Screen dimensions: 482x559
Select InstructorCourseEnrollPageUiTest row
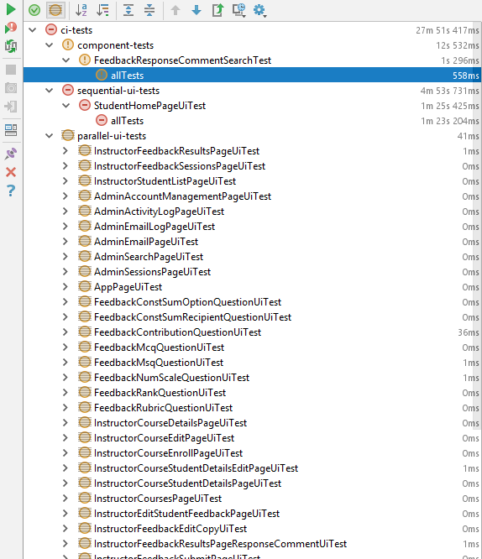tap(252, 452)
